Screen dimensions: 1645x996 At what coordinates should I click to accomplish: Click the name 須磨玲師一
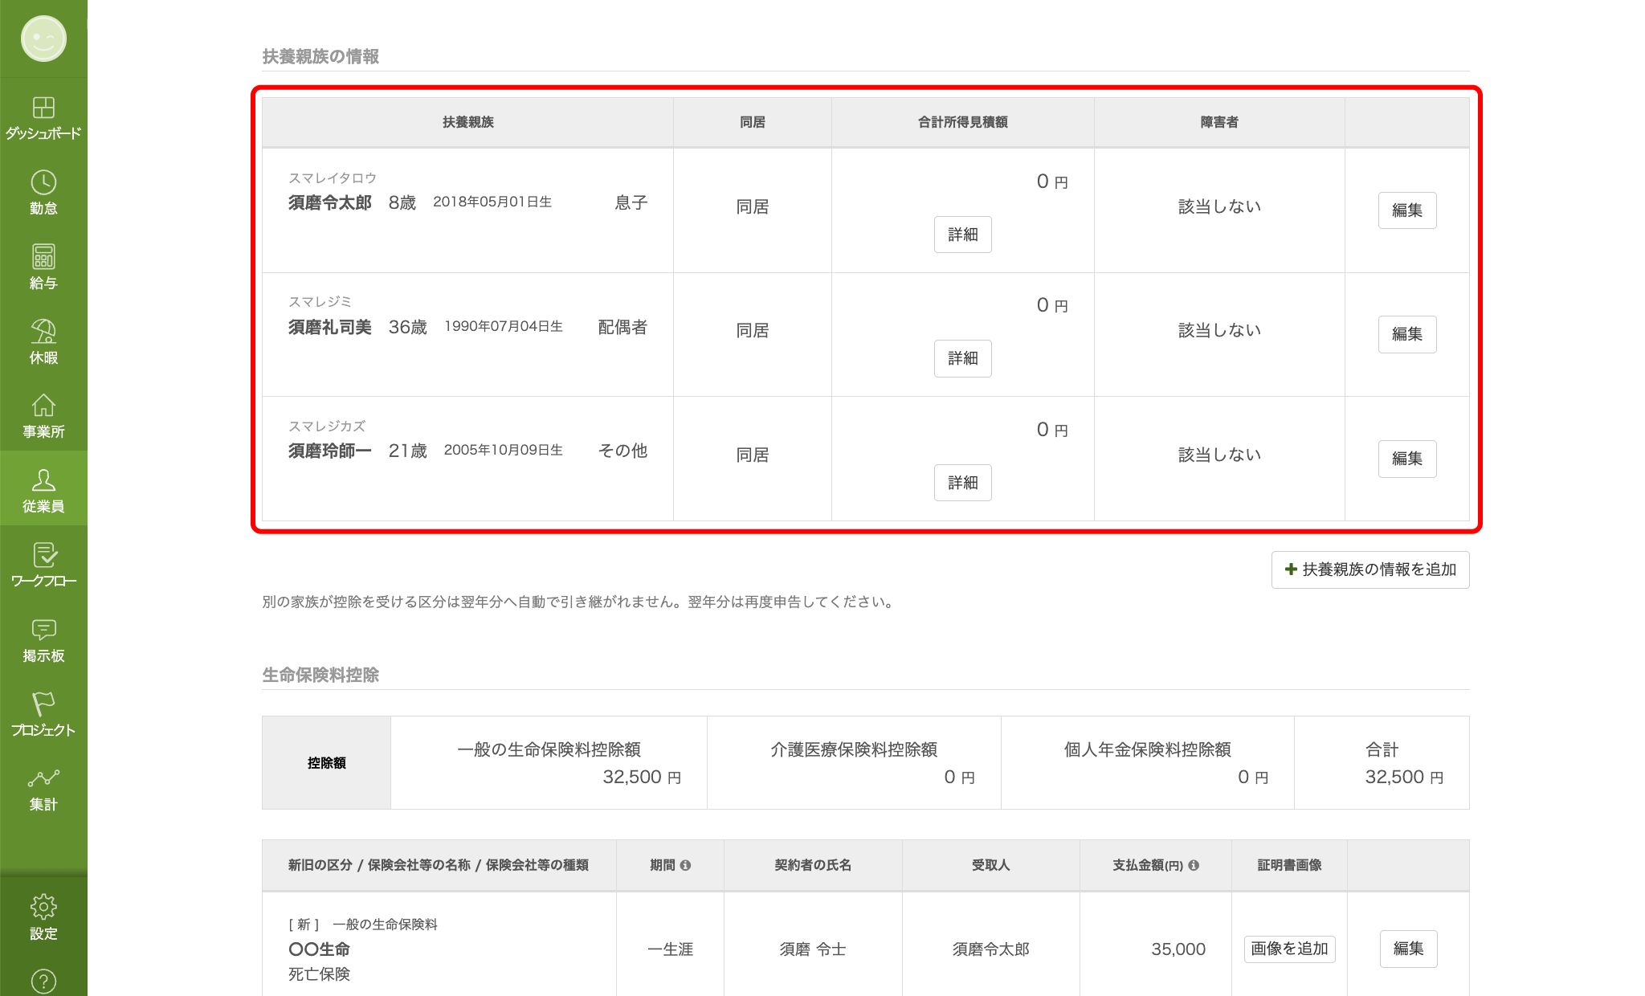click(330, 451)
